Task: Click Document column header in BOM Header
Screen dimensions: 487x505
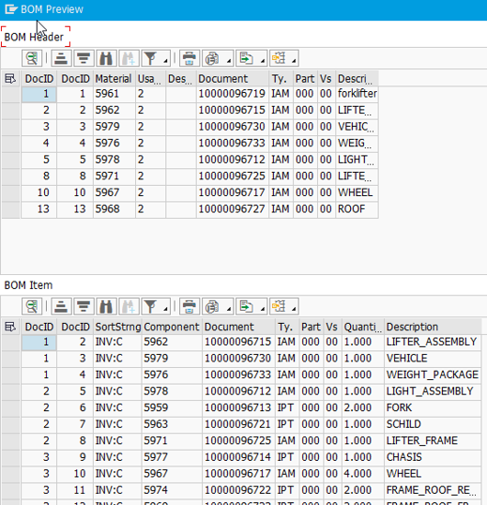Action: coord(233,79)
